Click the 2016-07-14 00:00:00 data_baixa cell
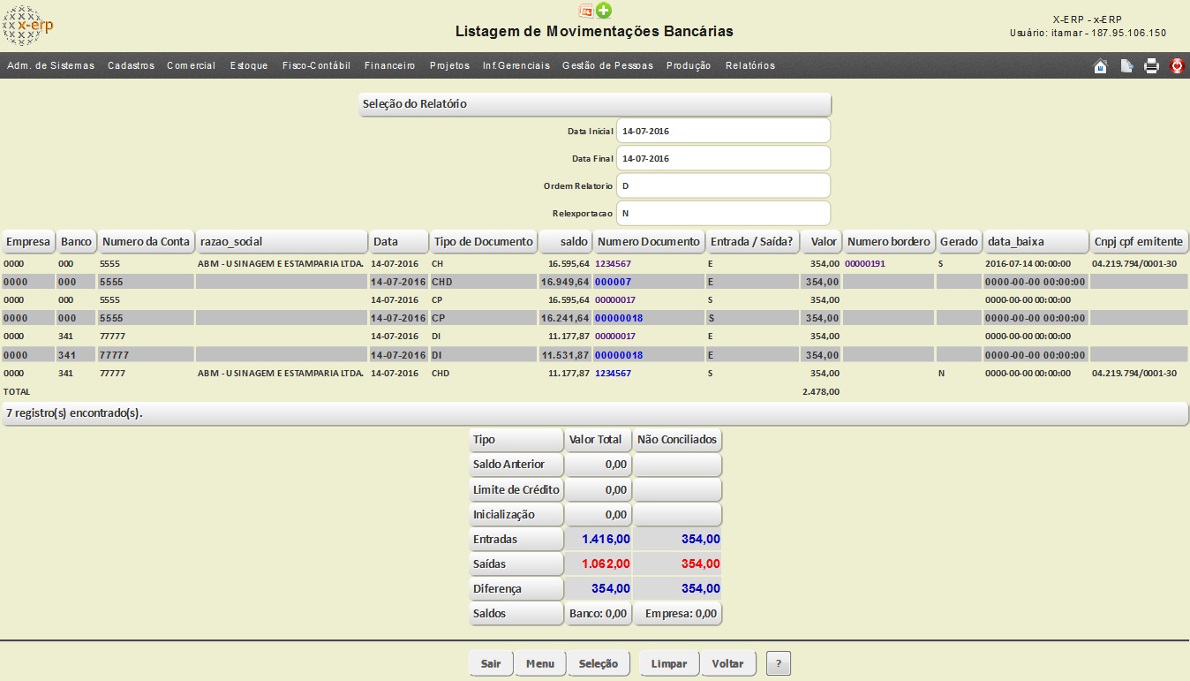This screenshot has height=681, width=1190. pyautogui.click(x=1028, y=263)
